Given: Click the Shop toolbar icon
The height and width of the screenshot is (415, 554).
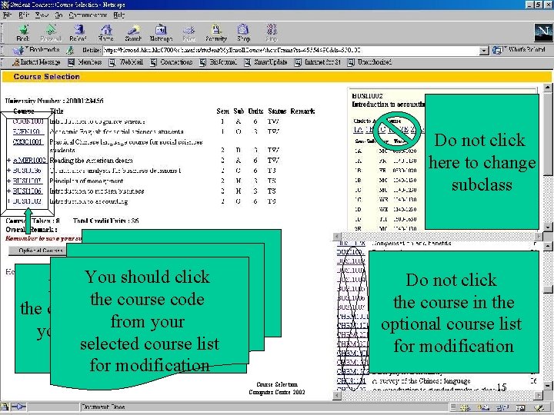Looking at the screenshot, I should click(243, 33).
